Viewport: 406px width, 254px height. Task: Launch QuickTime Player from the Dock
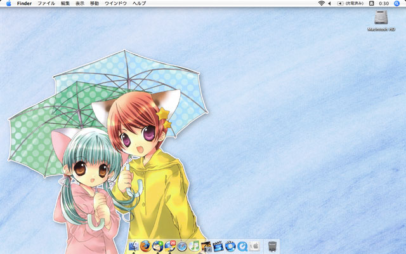coord(242,246)
